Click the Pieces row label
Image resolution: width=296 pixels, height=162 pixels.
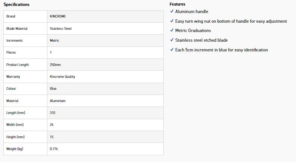tap(11, 53)
